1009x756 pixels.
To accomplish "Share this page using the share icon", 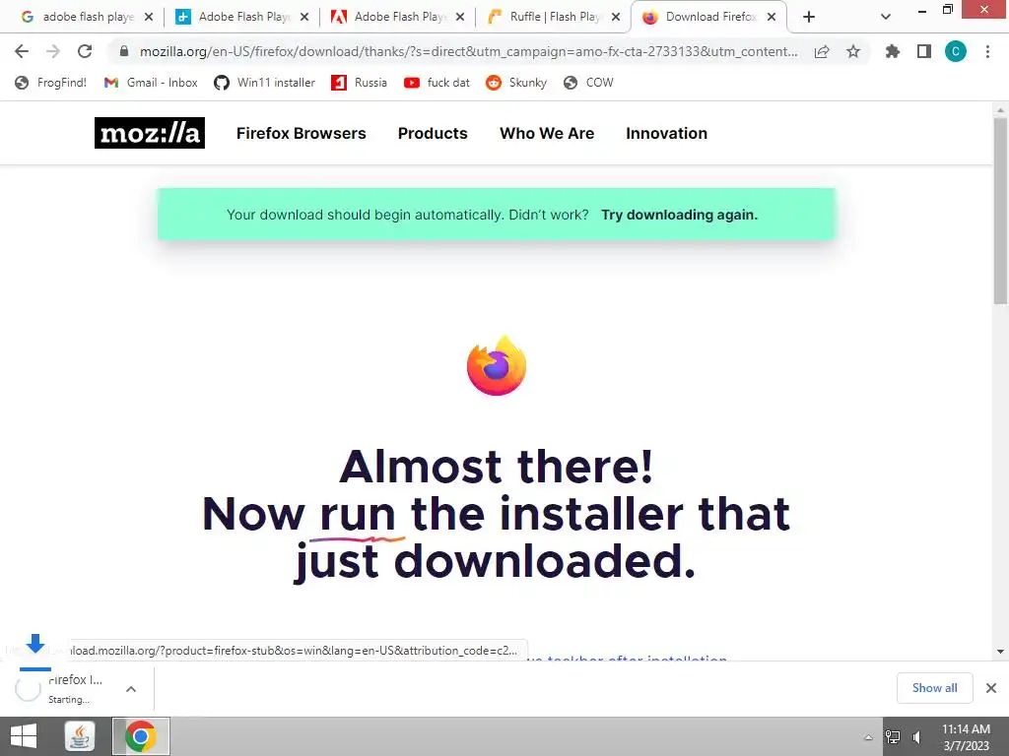I will click(x=822, y=51).
